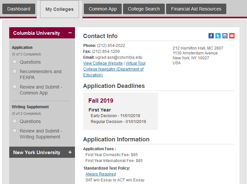Click the View College Website link
Viewport: 247px width, 184px height.
pos(103,63)
